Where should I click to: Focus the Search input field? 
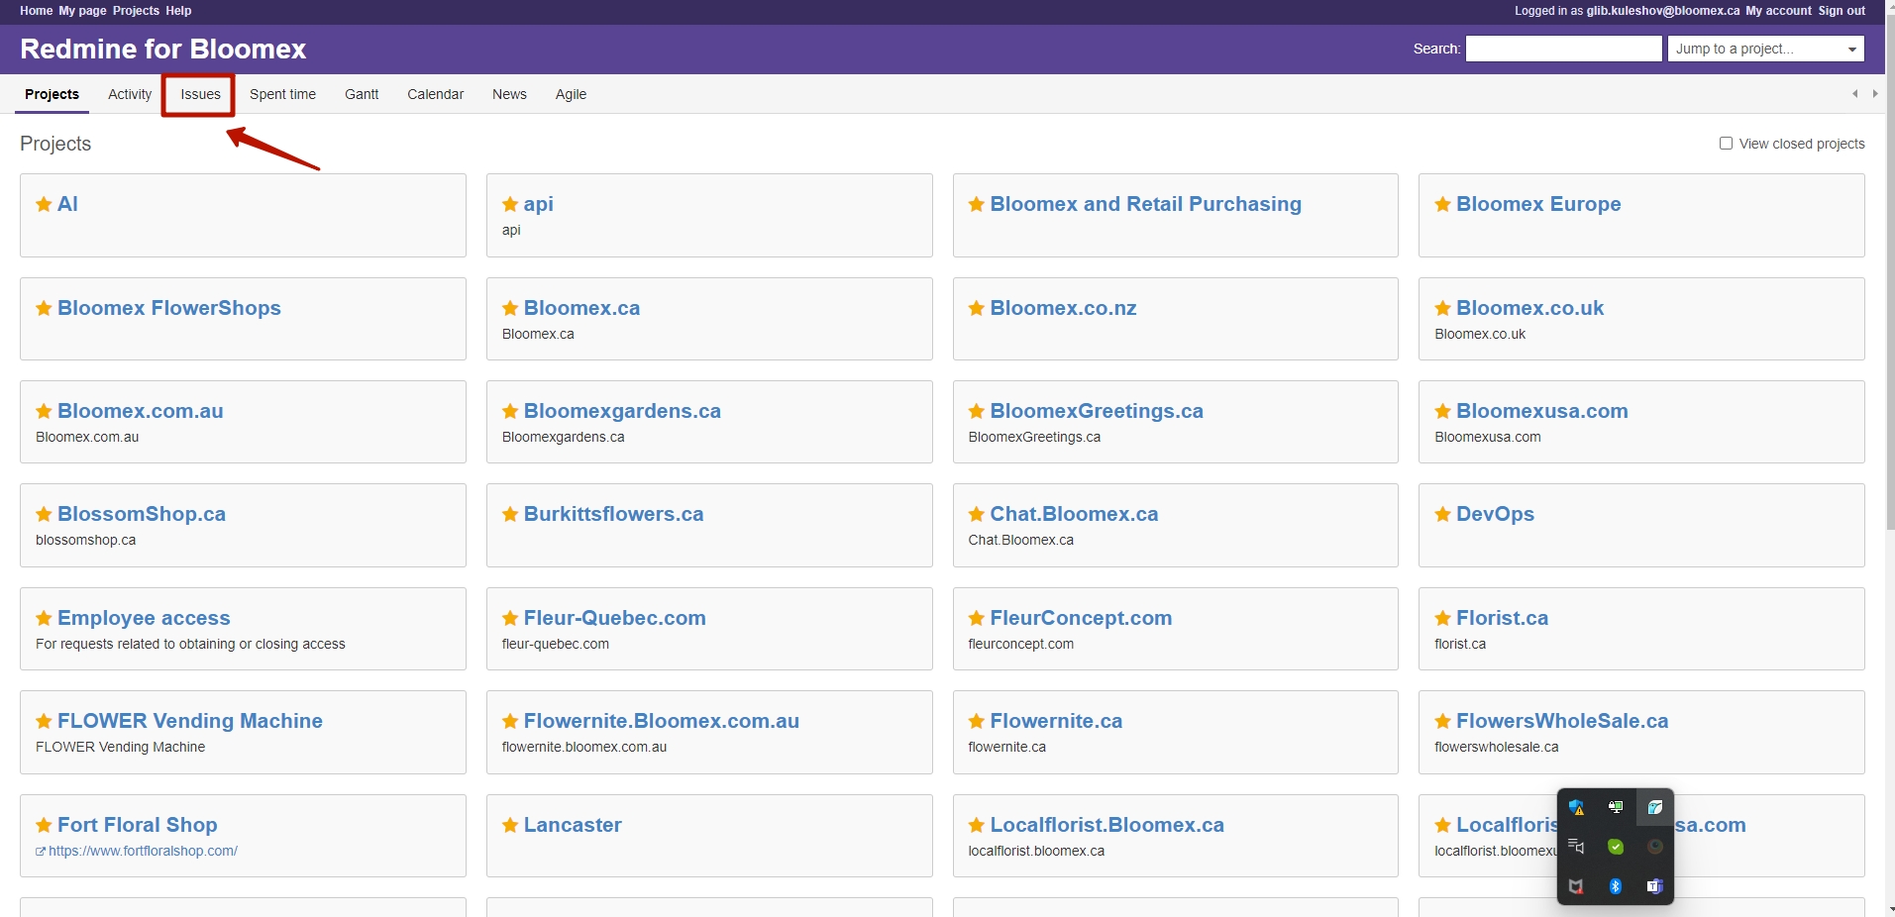(x=1563, y=49)
